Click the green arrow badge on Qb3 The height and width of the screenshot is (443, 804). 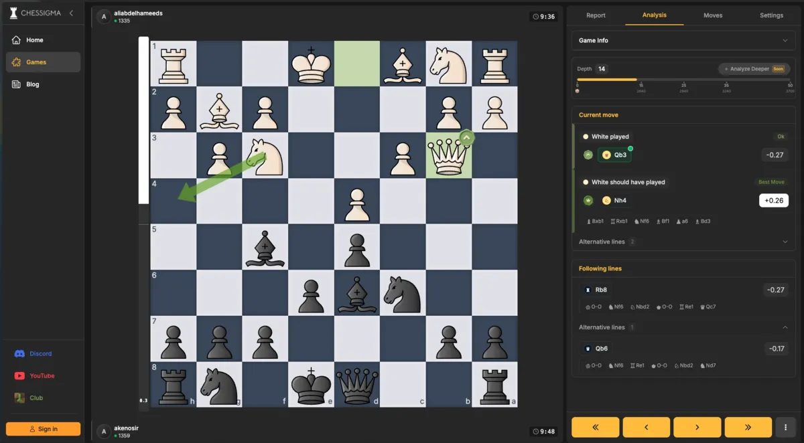pos(588,155)
